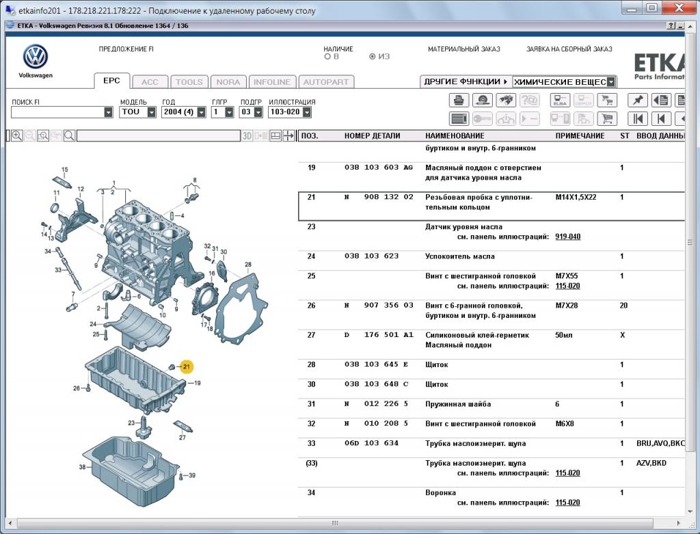700x534 pixels.
Task: Click the greyed question-at icon
Action: 530,100
